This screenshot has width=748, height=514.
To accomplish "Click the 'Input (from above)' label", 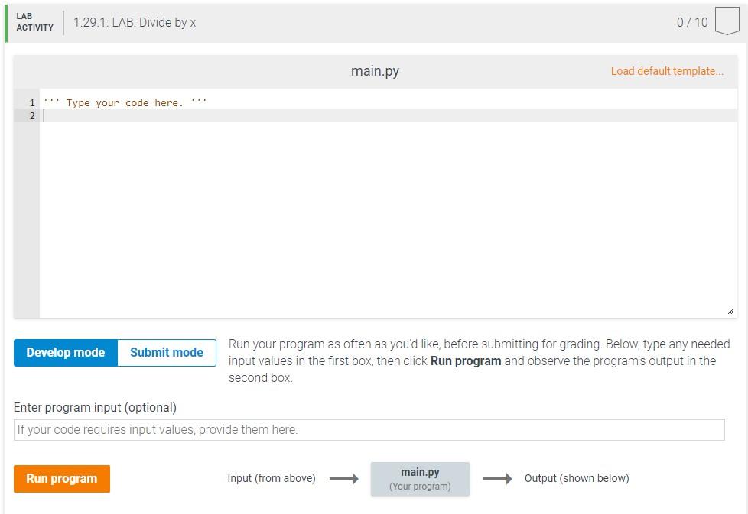I will click(272, 478).
